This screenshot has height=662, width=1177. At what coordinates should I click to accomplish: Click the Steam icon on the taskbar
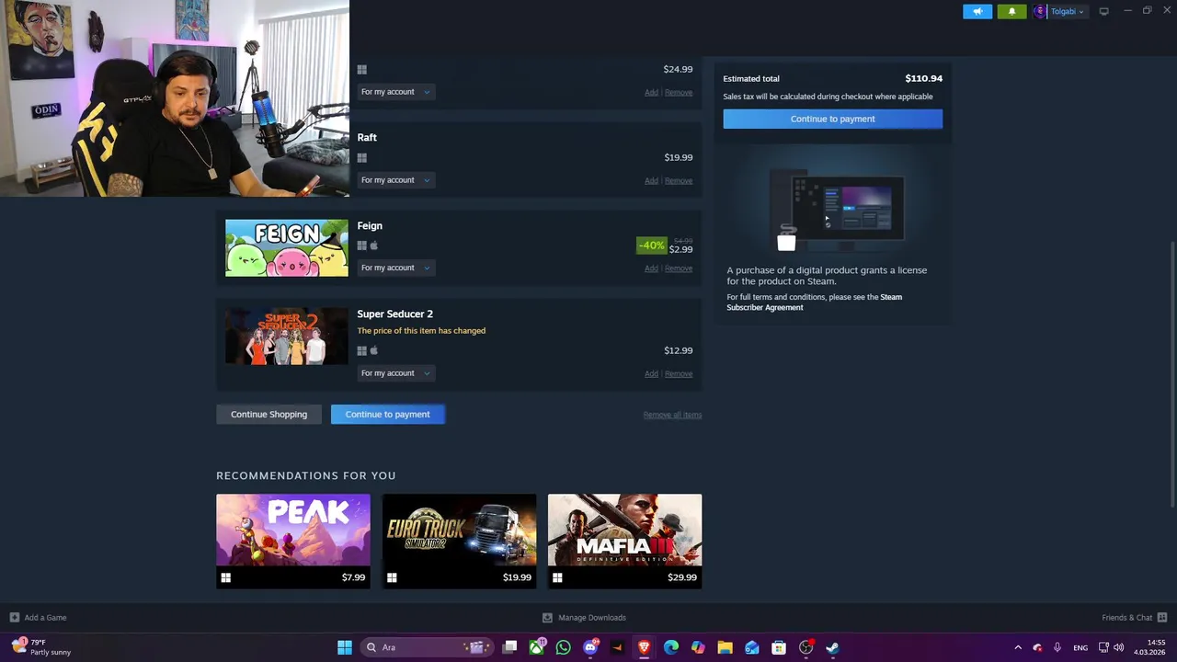[832, 647]
